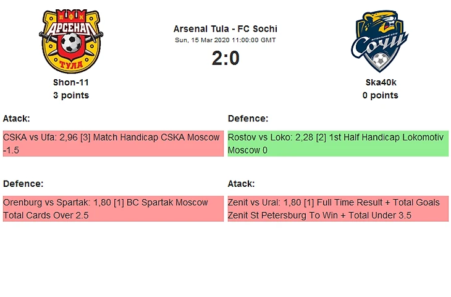Select the Defence heading above Orenburg vs Spartak
The height and width of the screenshot is (297, 451).
click(23, 184)
